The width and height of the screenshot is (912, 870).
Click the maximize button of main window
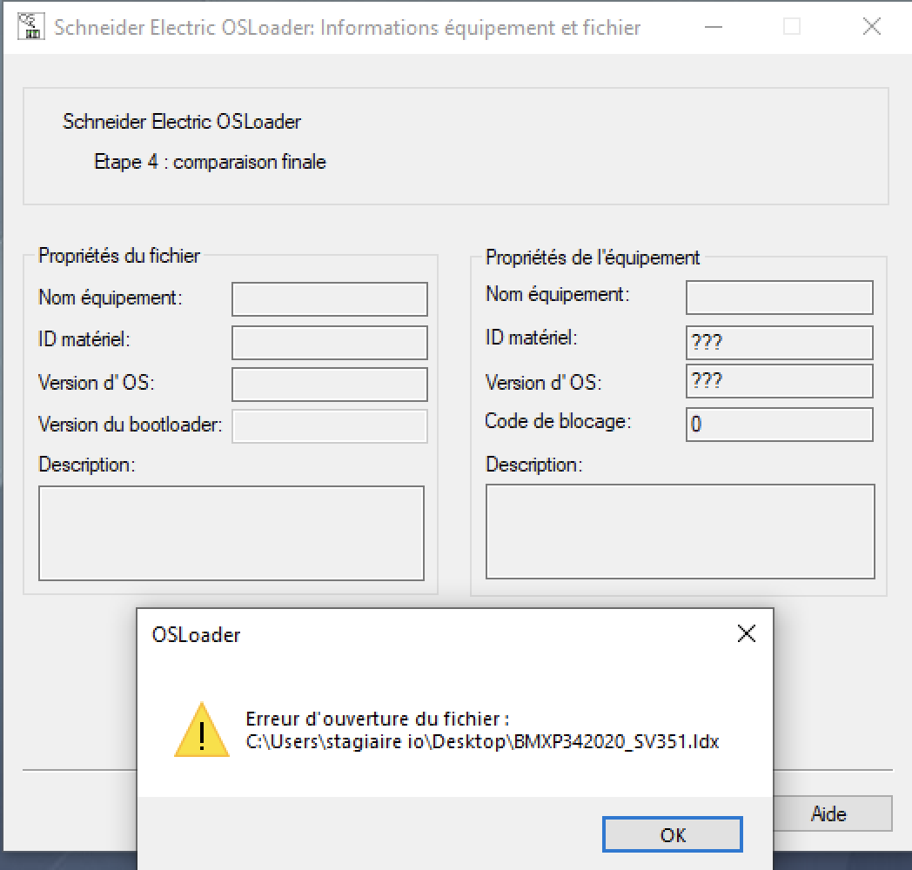pos(792,27)
